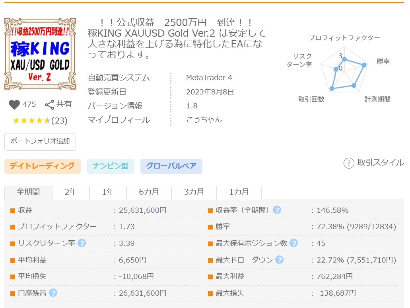410x308 pixels.
Task: Click the デイトレーディング tag
Action: click(x=42, y=166)
